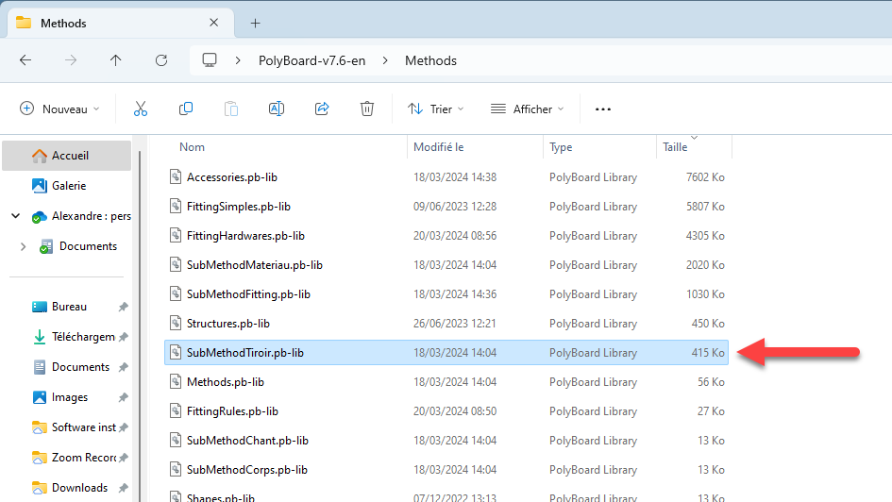Click the Methods.pb-lib file icon

pos(176,381)
